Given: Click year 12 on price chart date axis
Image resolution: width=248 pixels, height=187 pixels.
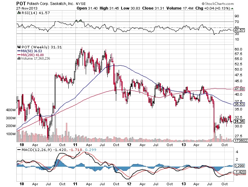Looking at the screenshot, I should [129, 145].
